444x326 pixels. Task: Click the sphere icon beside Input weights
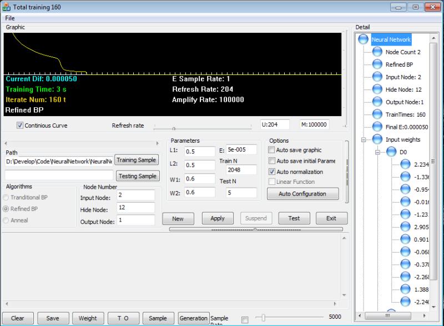377,139
